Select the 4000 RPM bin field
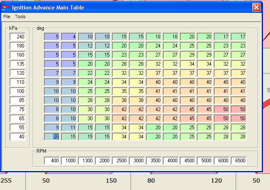 [171, 160]
